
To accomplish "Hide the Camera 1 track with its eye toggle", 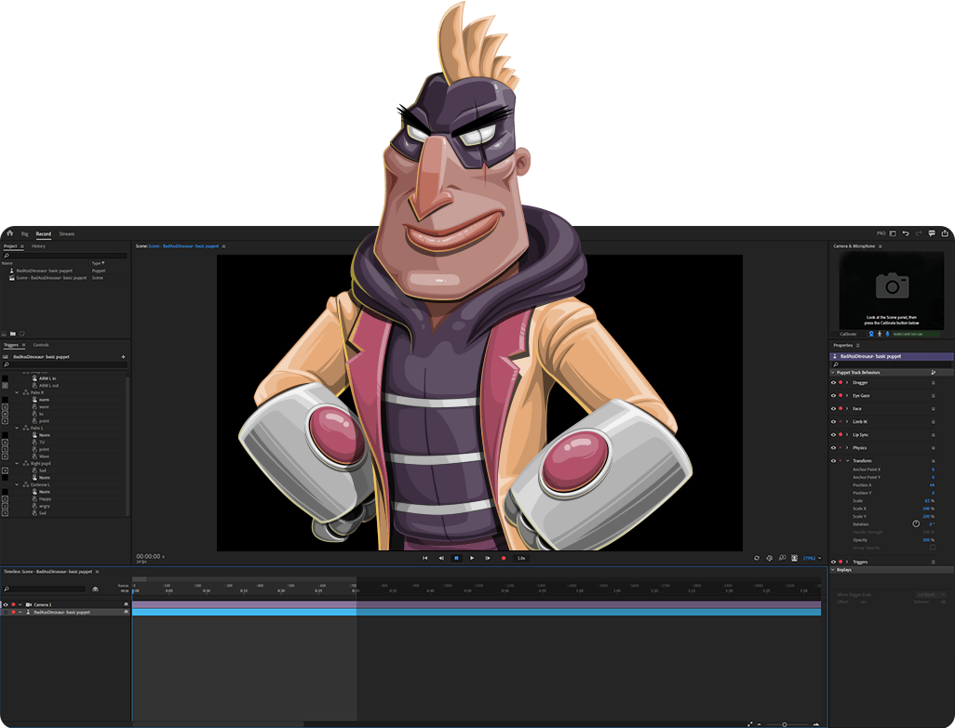I will tap(6, 604).
